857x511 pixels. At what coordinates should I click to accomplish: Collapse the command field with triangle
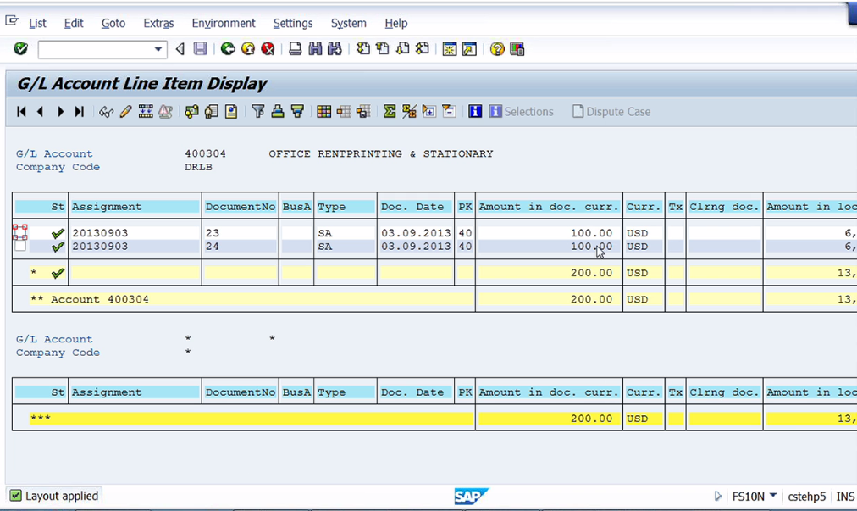pos(180,49)
